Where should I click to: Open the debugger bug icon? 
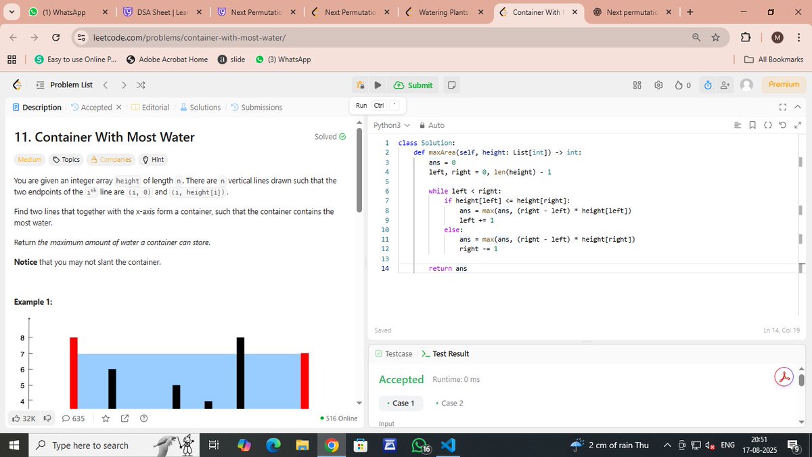360,85
